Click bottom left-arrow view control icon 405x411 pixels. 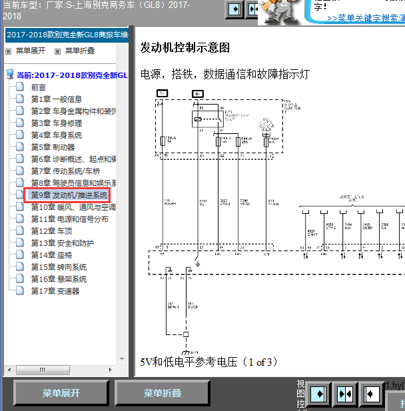coord(372,394)
